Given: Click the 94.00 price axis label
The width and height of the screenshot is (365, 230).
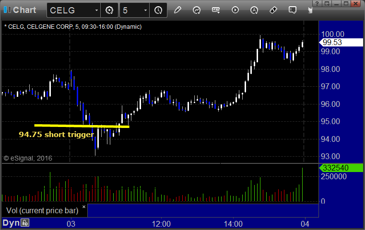Looking at the screenshot, I should tap(330, 139).
